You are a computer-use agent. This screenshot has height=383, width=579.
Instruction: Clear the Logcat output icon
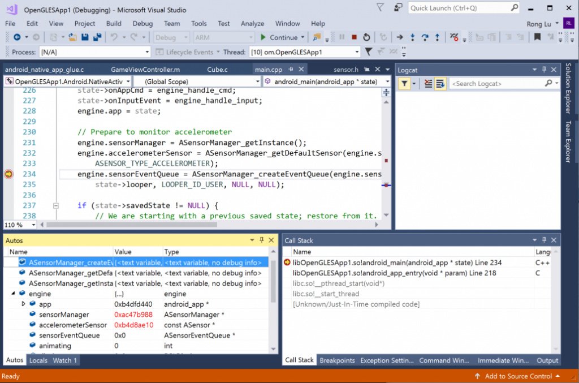[x=428, y=83]
